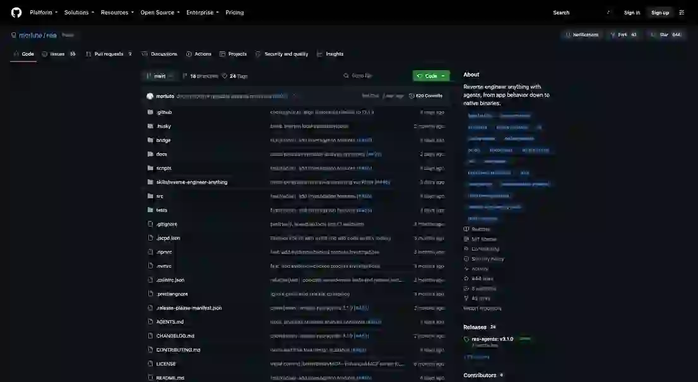Click the folder icon for scripts
This screenshot has height=382, width=698.
pos(150,168)
